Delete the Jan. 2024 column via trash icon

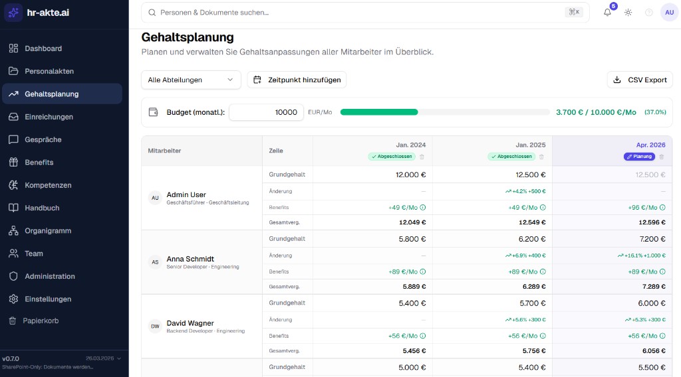click(422, 157)
